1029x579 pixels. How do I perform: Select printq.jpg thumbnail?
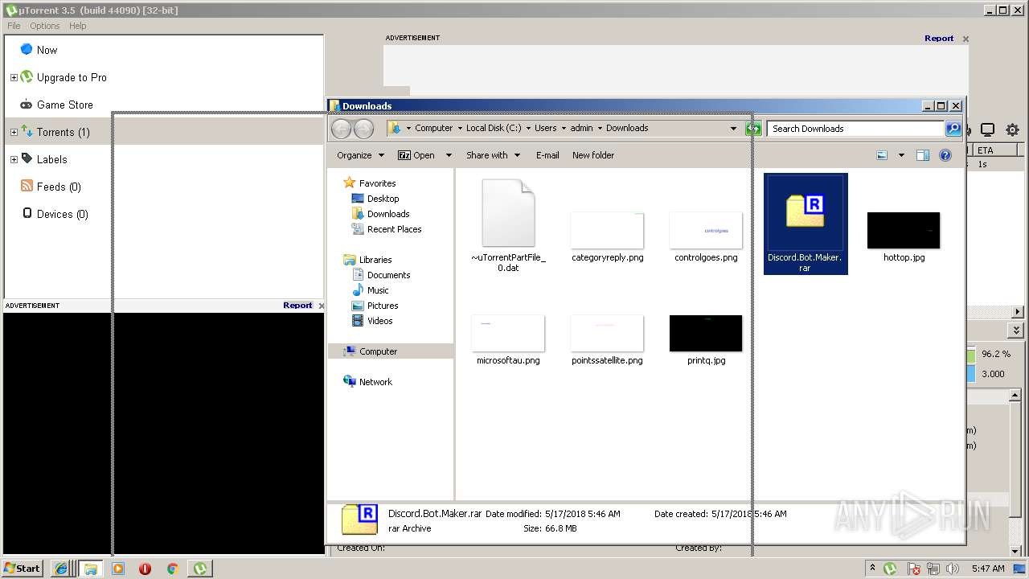pos(706,339)
